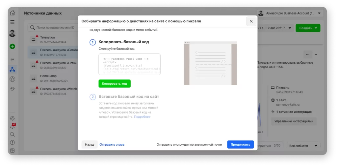Image resolution: width=337 pixels, height=166 pixels.
Task: Click step 1 heading Копировать базовый код
Action: click(124, 42)
